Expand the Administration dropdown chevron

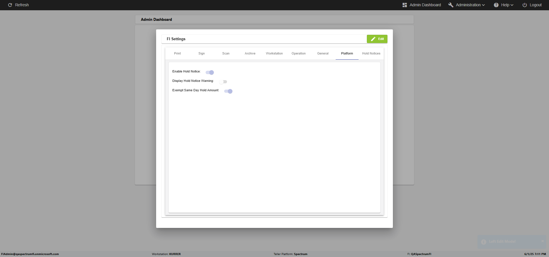tap(484, 5)
